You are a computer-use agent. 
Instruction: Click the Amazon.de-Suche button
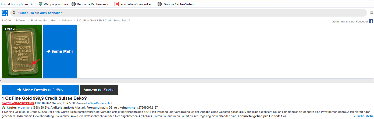pos(99,90)
